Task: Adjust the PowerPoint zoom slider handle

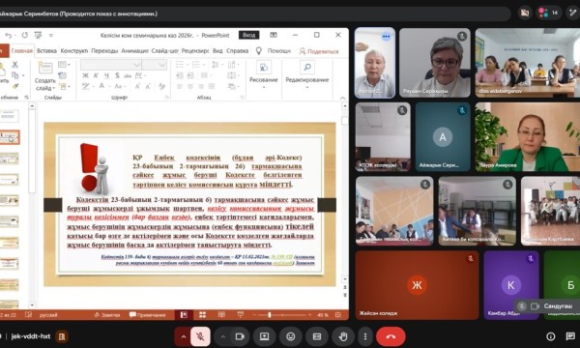Action: point(270,315)
